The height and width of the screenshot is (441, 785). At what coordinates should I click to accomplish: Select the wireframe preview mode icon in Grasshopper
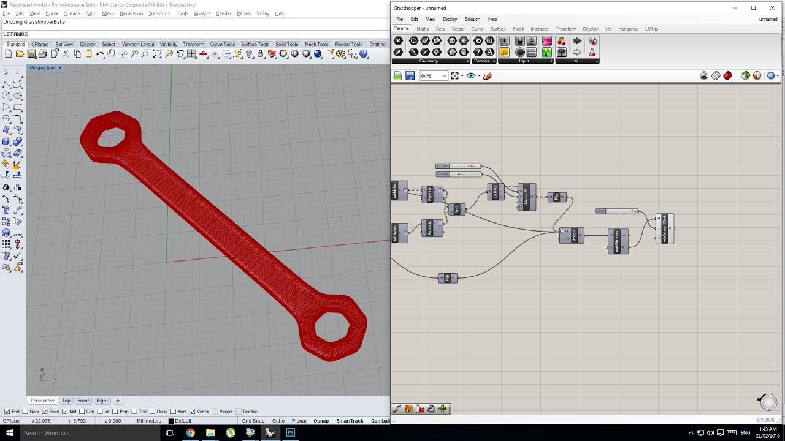click(x=716, y=75)
